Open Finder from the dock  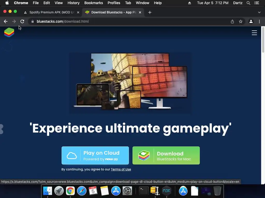point(48,191)
